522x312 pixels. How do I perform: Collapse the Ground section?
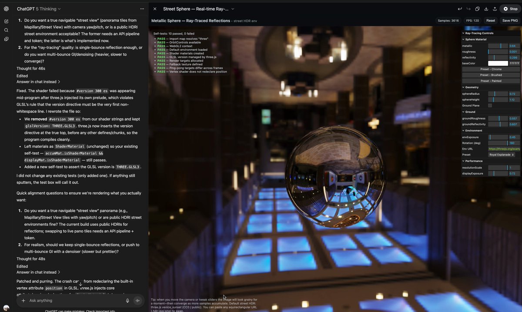491,112
